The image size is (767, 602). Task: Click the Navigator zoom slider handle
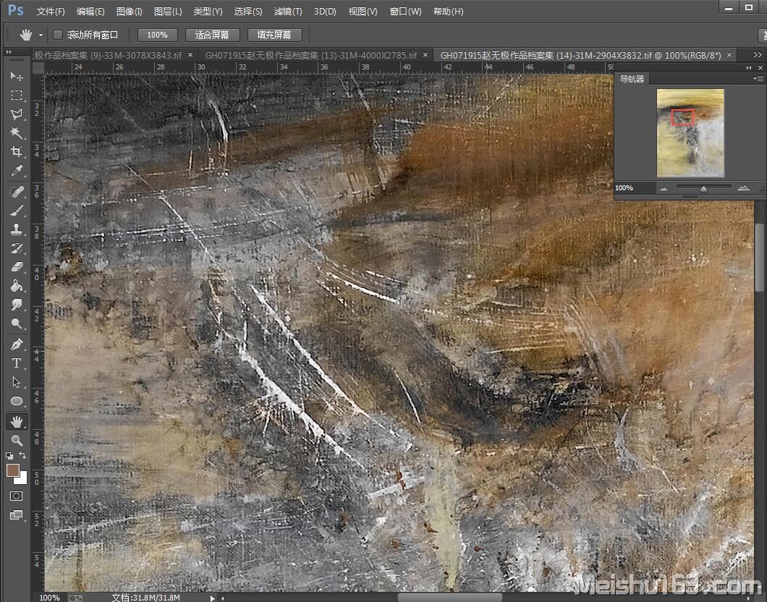[703, 189]
